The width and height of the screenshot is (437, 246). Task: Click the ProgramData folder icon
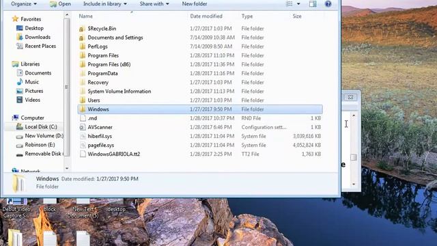[82, 73]
